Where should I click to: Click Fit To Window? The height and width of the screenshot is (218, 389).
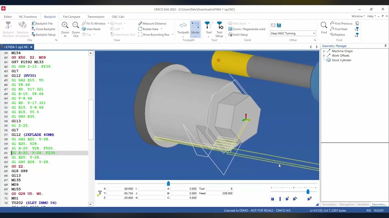[x=93, y=24]
